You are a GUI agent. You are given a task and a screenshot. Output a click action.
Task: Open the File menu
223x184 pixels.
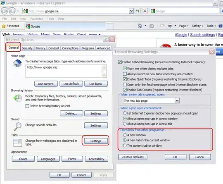click(5, 19)
